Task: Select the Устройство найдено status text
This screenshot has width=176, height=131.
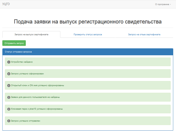Action: (x=22, y=62)
